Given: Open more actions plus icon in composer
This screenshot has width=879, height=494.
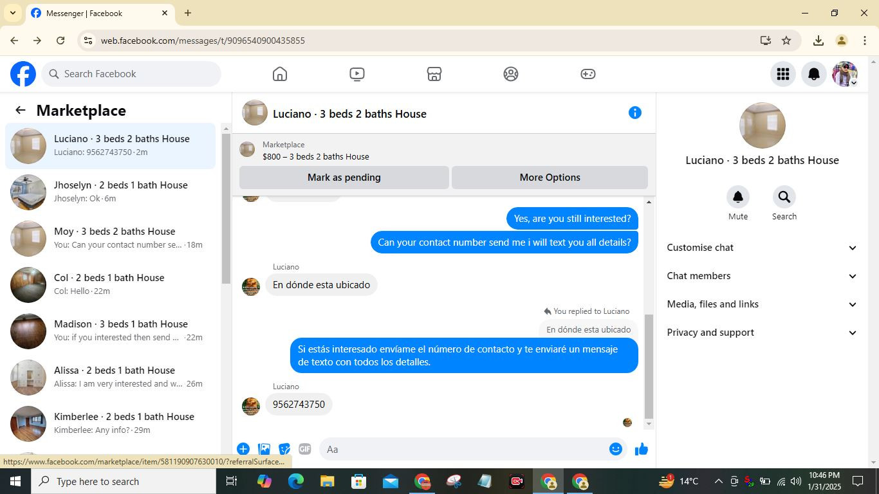Looking at the screenshot, I should click(243, 449).
